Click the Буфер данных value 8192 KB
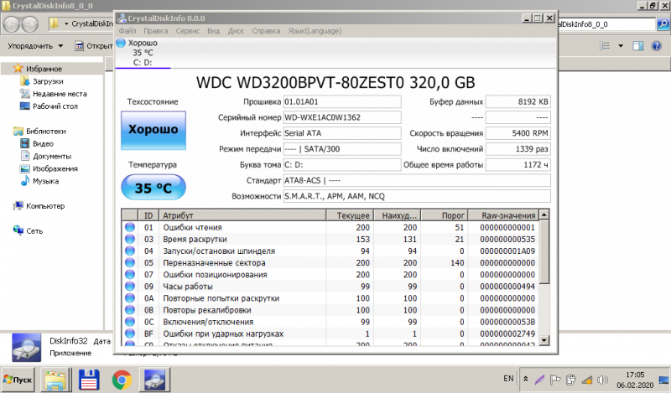The height and width of the screenshot is (393, 671). click(x=518, y=101)
